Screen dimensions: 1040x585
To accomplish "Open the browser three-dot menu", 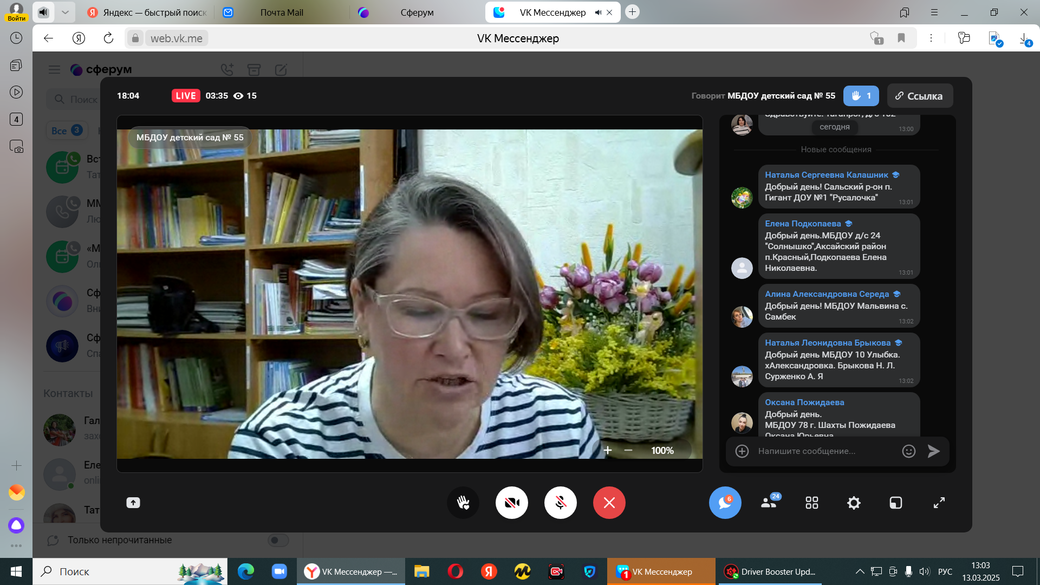I will (931, 38).
